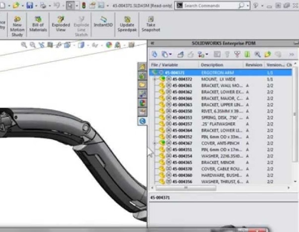Select the BRACKET, MINOR row
Image resolution: width=299 pixels, height=232 pixels.
click(221, 162)
